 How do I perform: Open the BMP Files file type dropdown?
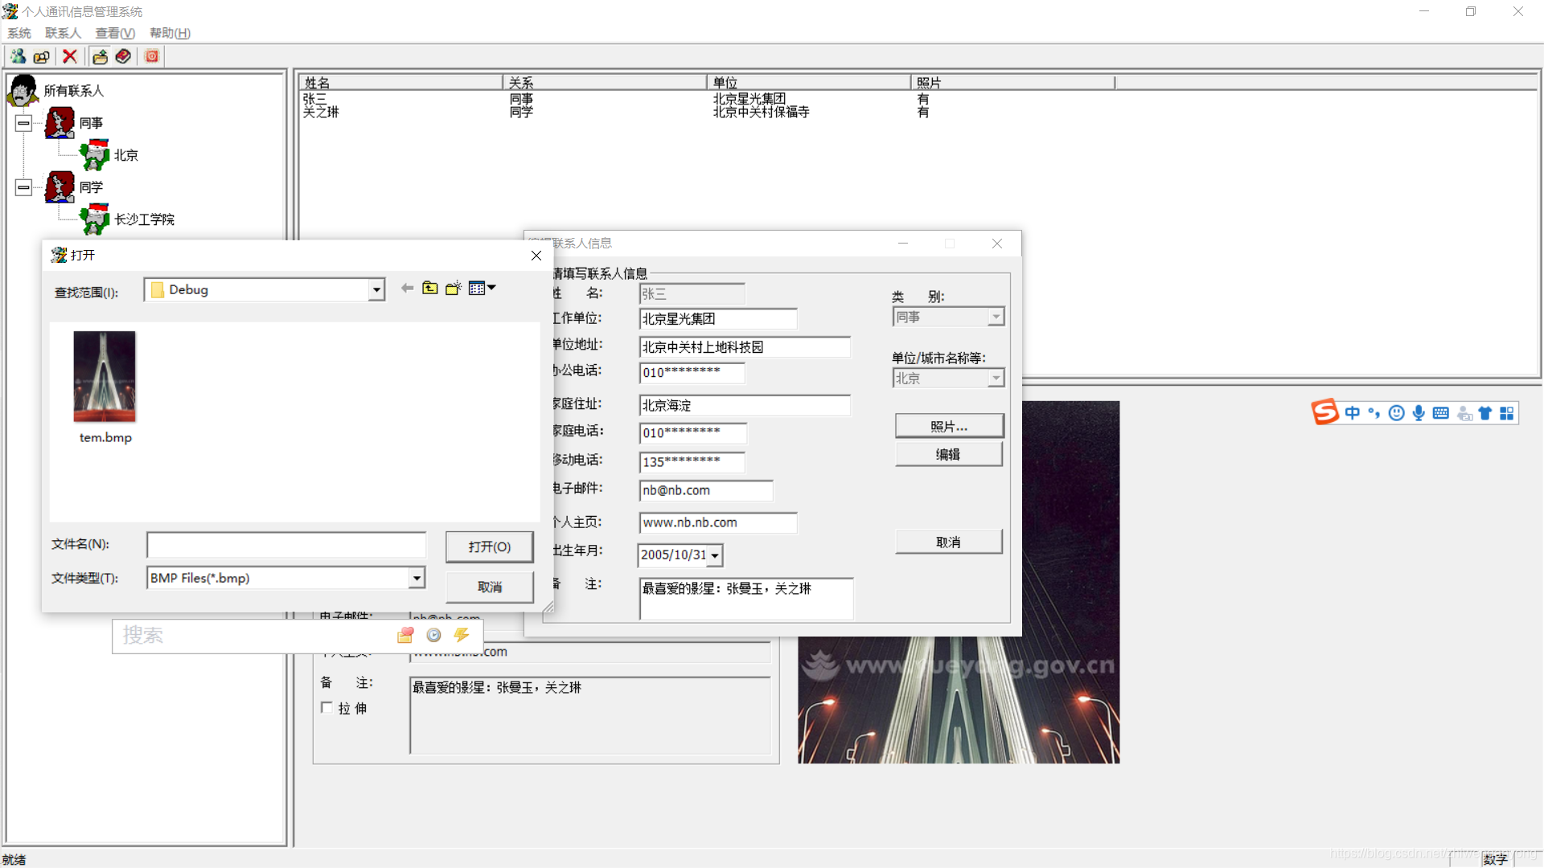pyautogui.click(x=417, y=578)
